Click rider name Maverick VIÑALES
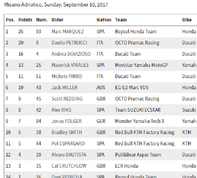This screenshot has height=178, width=197. coord(70,65)
